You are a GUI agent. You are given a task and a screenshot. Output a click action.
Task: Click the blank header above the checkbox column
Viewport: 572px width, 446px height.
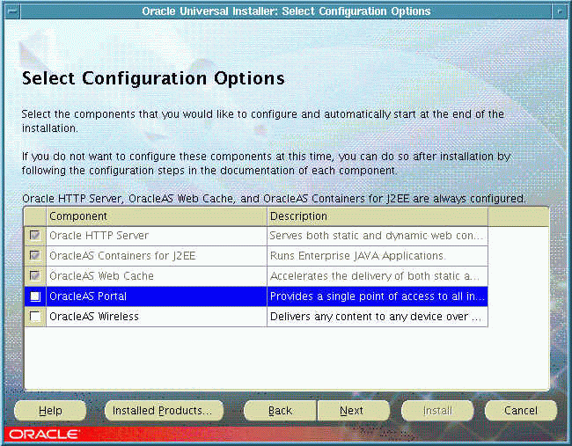(x=35, y=216)
